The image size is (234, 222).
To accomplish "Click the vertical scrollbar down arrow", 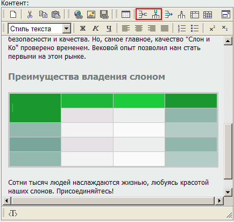I will click(228, 192).
